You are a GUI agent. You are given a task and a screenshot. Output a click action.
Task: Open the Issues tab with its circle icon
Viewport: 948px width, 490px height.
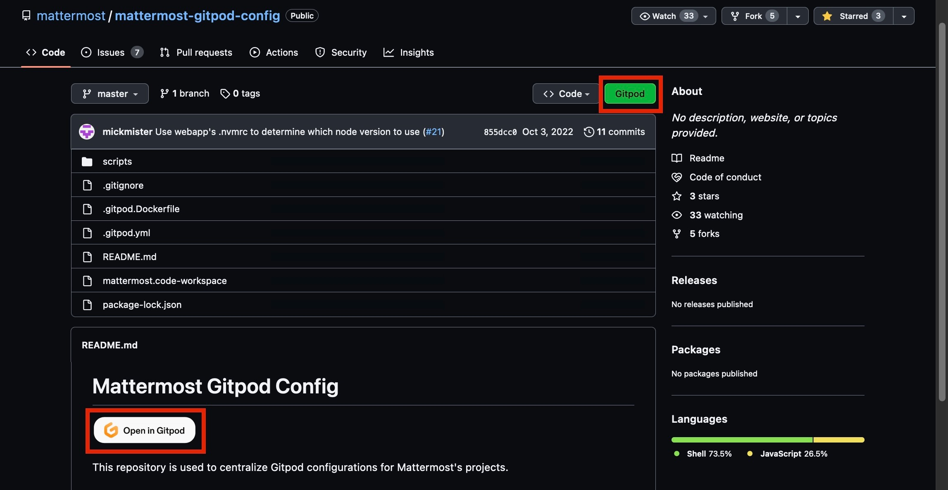[x=86, y=52]
